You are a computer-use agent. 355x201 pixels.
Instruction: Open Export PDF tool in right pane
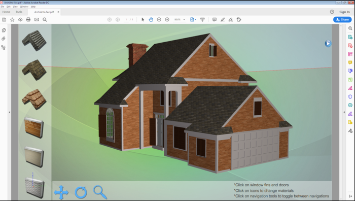click(350, 37)
